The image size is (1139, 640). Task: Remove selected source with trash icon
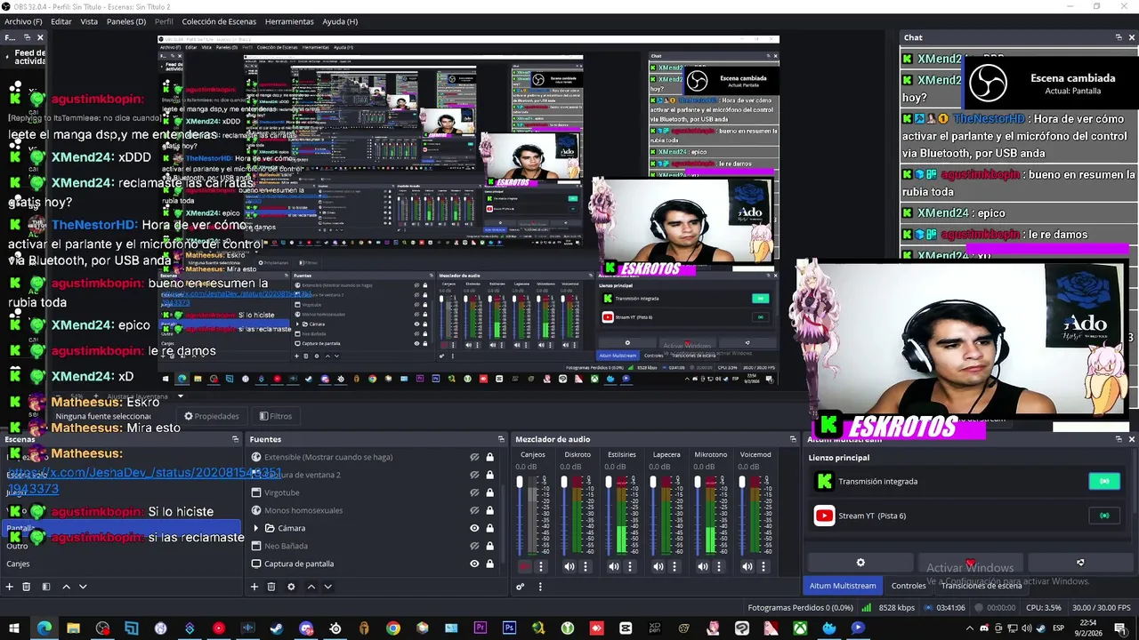pyautogui.click(x=271, y=587)
